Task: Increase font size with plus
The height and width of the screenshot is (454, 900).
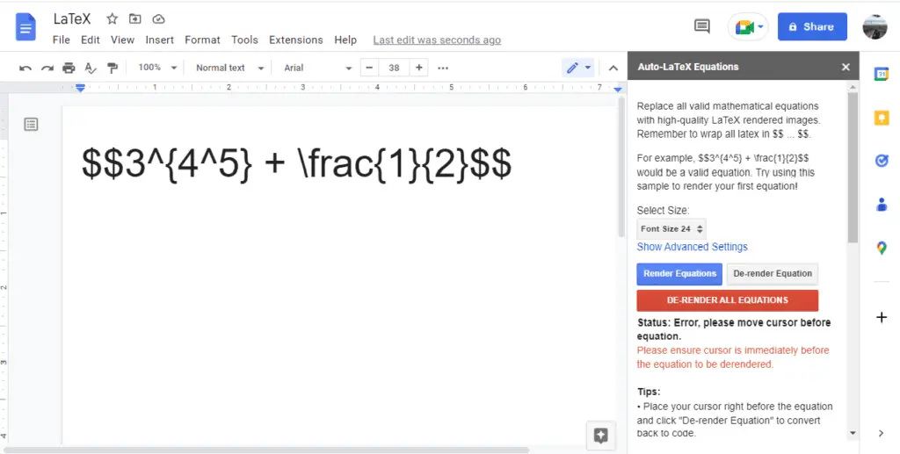Action: point(419,68)
